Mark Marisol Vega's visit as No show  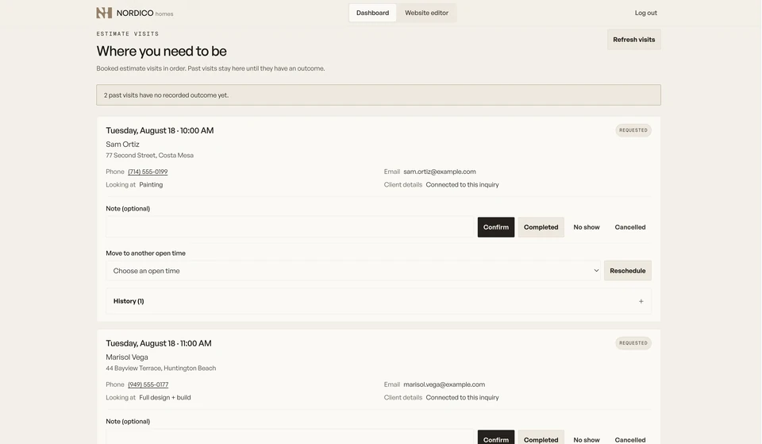click(586, 438)
